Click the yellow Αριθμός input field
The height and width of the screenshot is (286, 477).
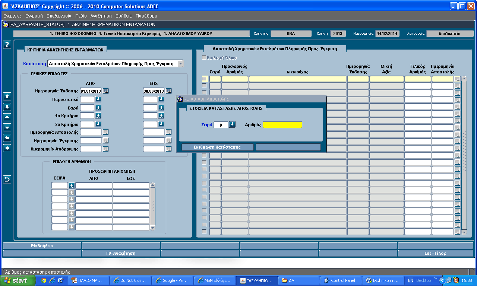[282, 125]
